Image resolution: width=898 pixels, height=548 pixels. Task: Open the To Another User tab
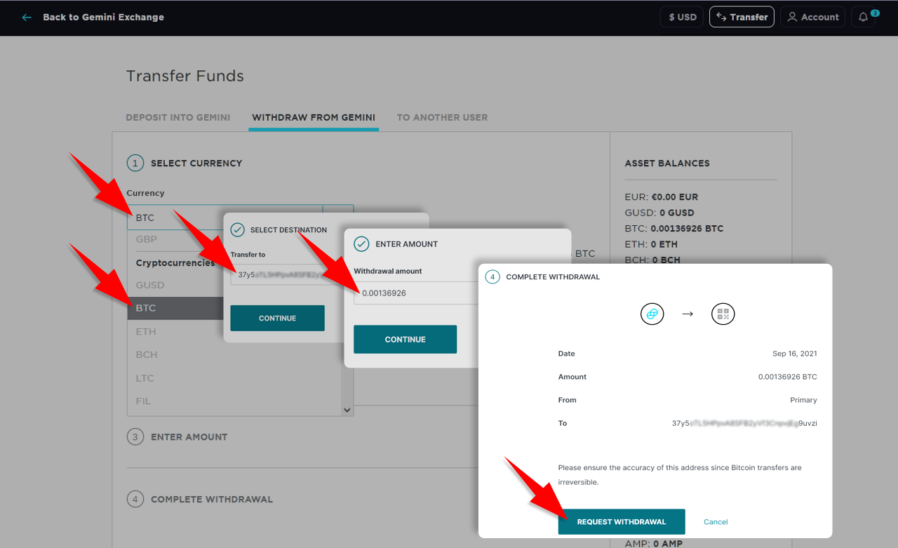click(x=442, y=117)
